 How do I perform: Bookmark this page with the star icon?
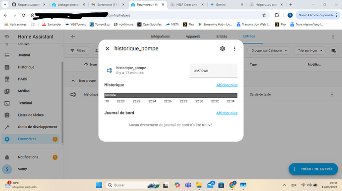[x=264, y=15]
